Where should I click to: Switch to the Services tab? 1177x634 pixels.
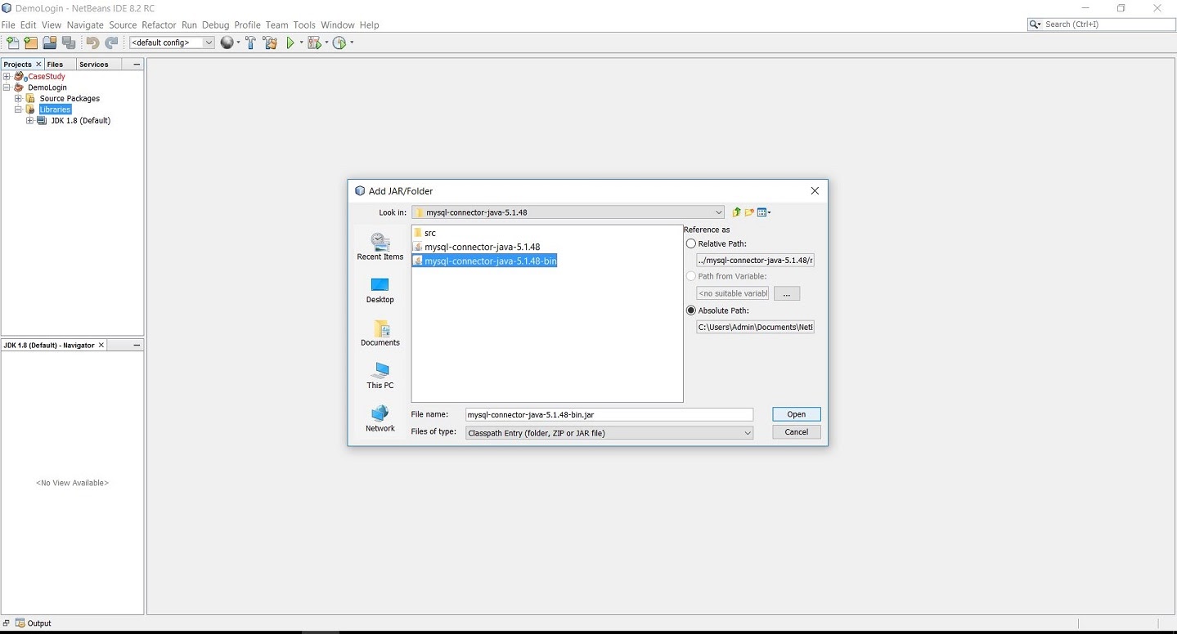pos(94,65)
